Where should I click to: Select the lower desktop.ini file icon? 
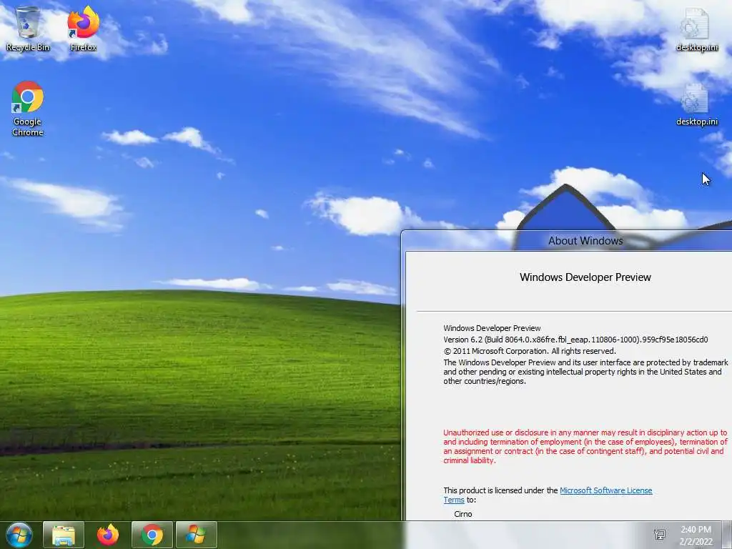(x=696, y=104)
